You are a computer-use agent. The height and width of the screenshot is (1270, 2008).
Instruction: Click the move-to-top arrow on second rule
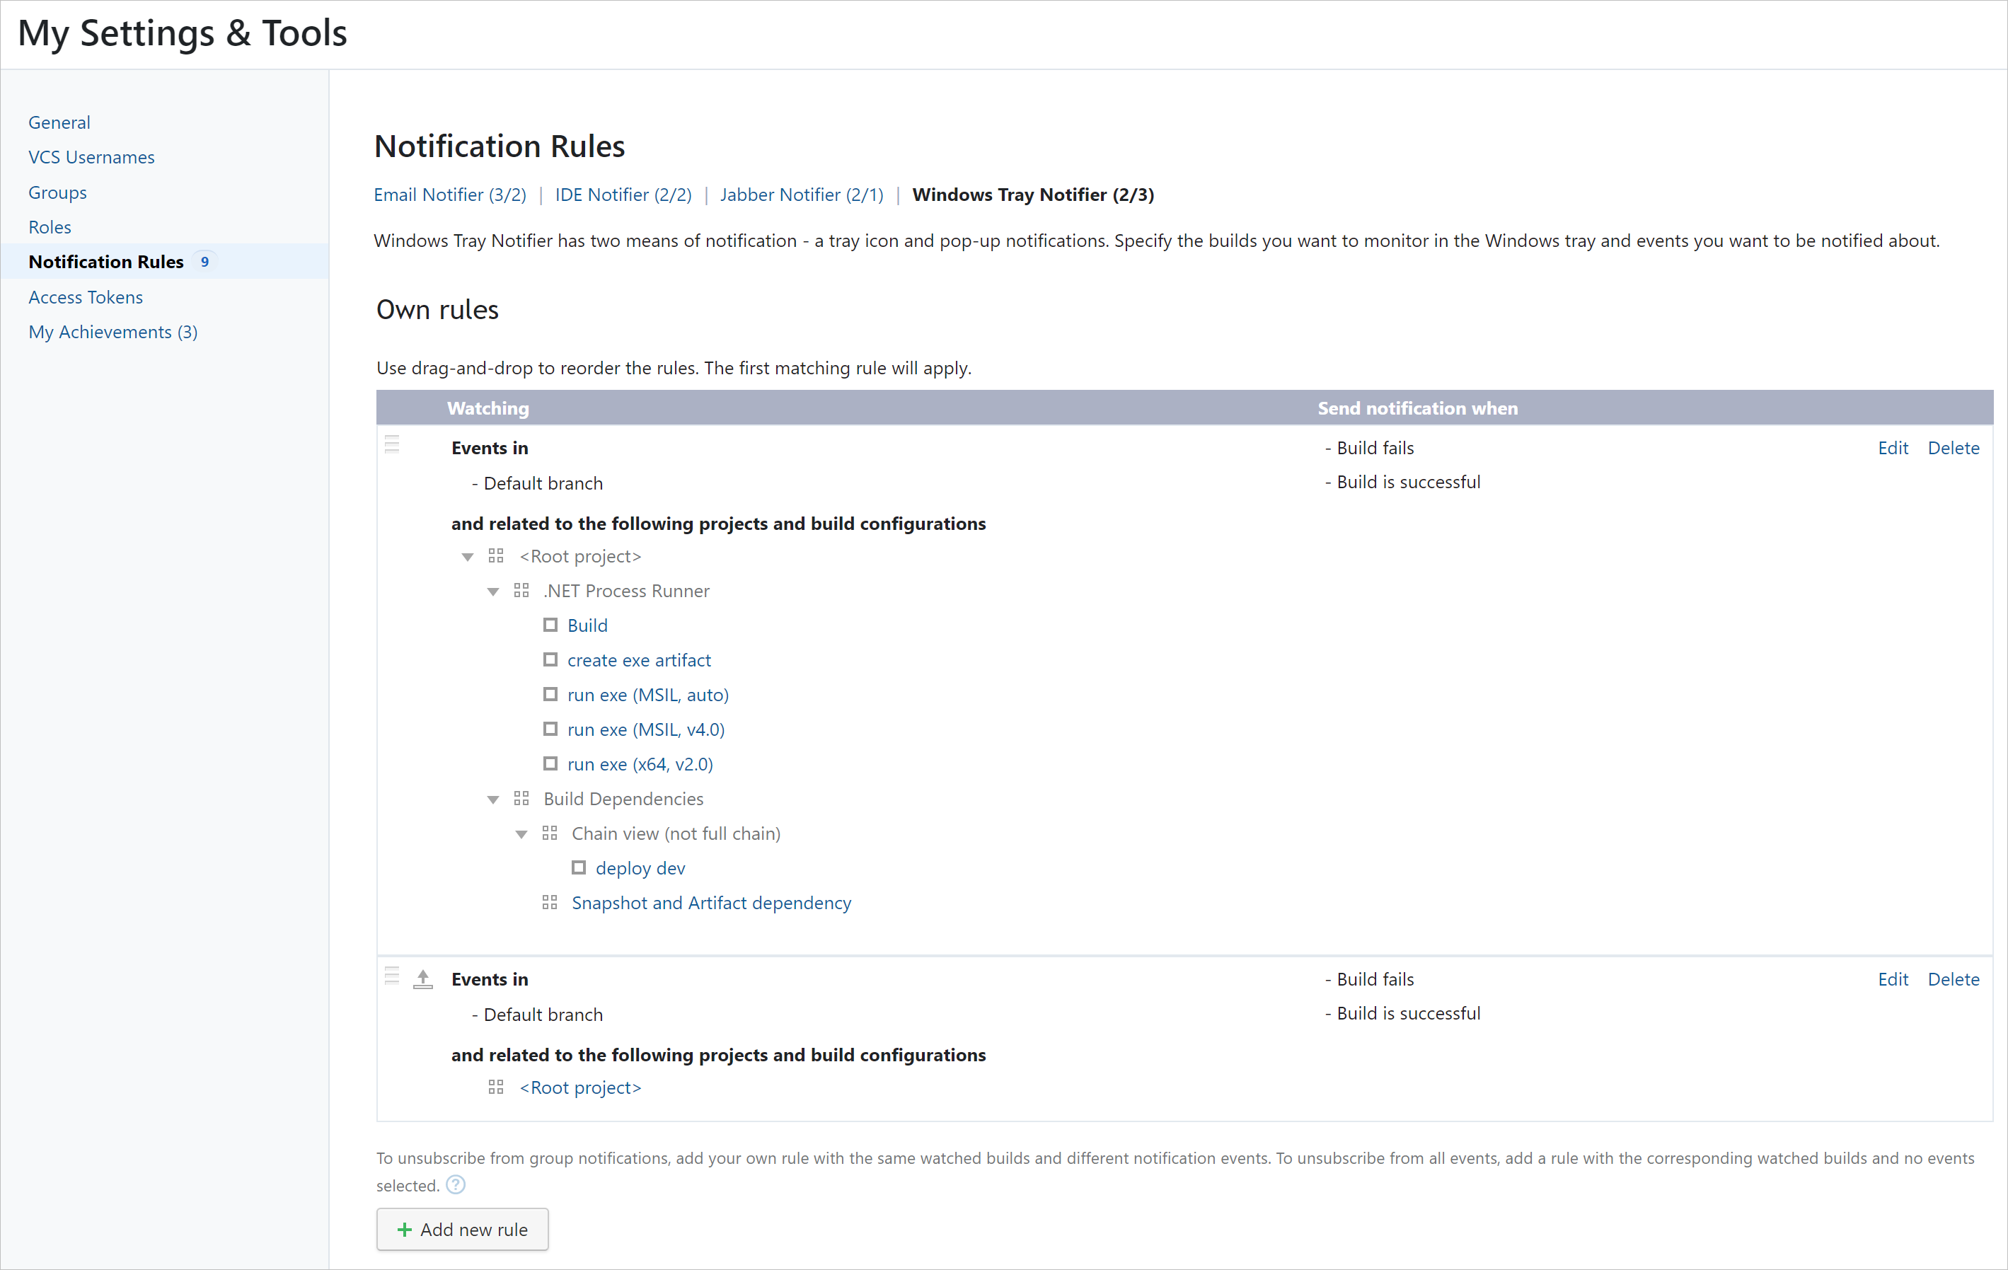(423, 977)
